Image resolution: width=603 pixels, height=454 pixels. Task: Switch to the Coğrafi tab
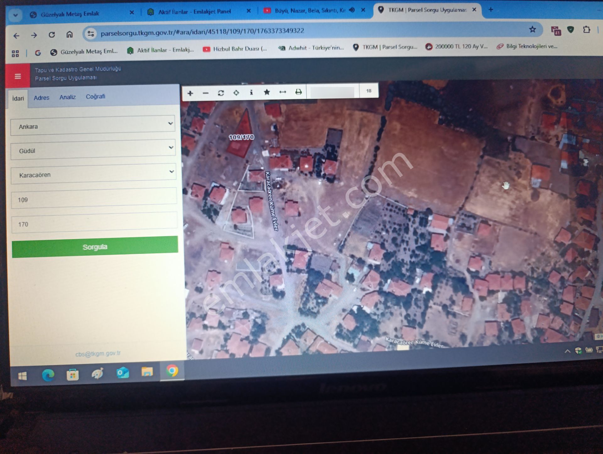(x=95, y=96)
